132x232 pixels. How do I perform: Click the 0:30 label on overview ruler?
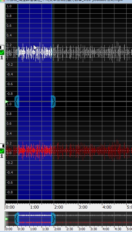(x=21, y=229)
